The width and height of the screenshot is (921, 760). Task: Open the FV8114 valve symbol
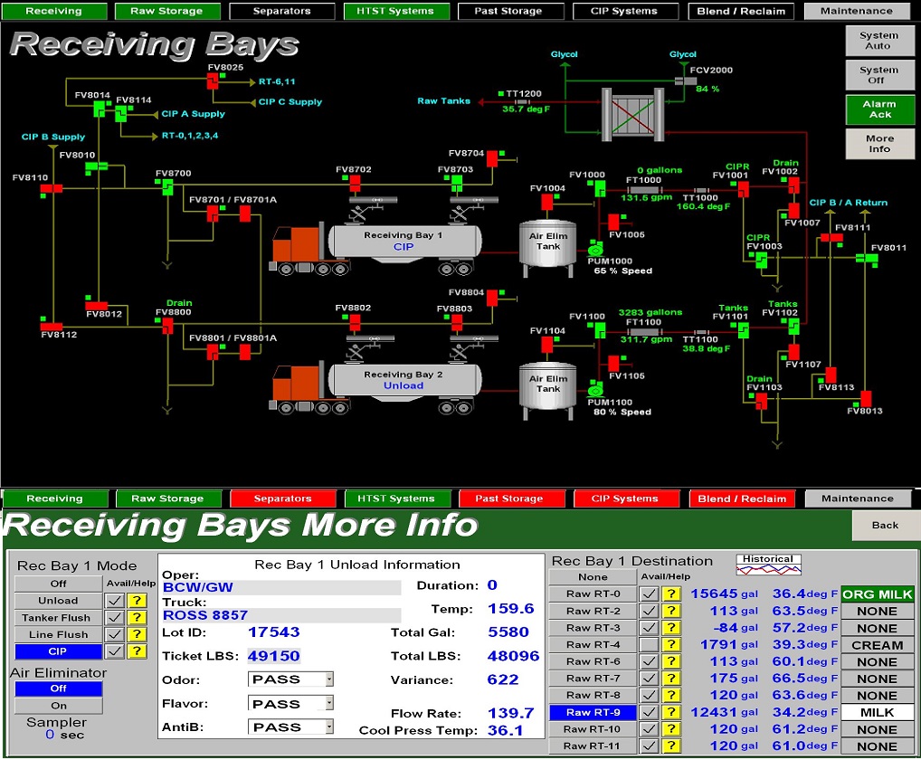pyautogui.click(x=121, y=113)
